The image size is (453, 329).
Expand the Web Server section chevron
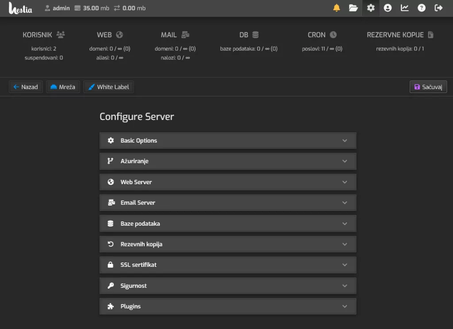coord(345,182)
